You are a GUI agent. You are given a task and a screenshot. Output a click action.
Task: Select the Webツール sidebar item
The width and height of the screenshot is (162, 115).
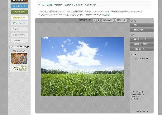pos(19,18)
